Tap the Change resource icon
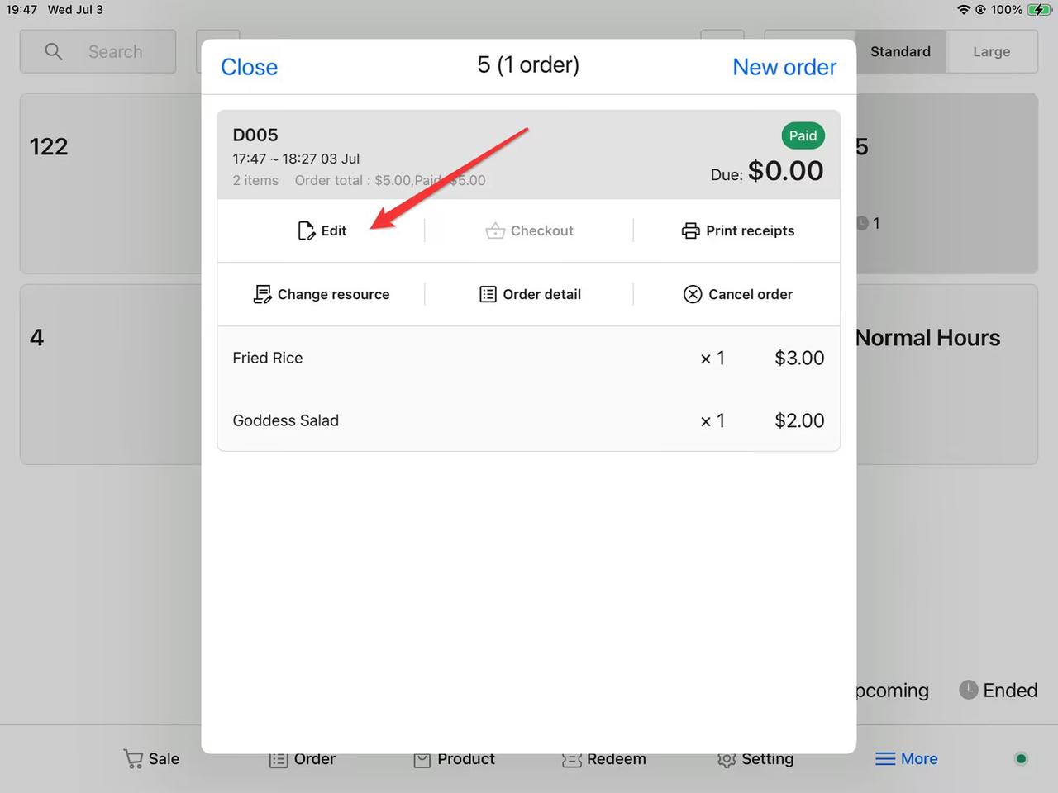 point(262,294)
